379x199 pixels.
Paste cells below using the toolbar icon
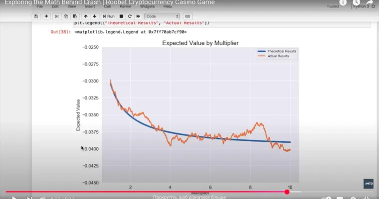pos(75,16)
